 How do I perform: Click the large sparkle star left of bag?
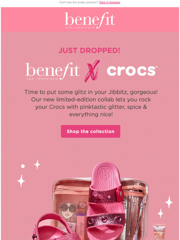pos(21,181)
